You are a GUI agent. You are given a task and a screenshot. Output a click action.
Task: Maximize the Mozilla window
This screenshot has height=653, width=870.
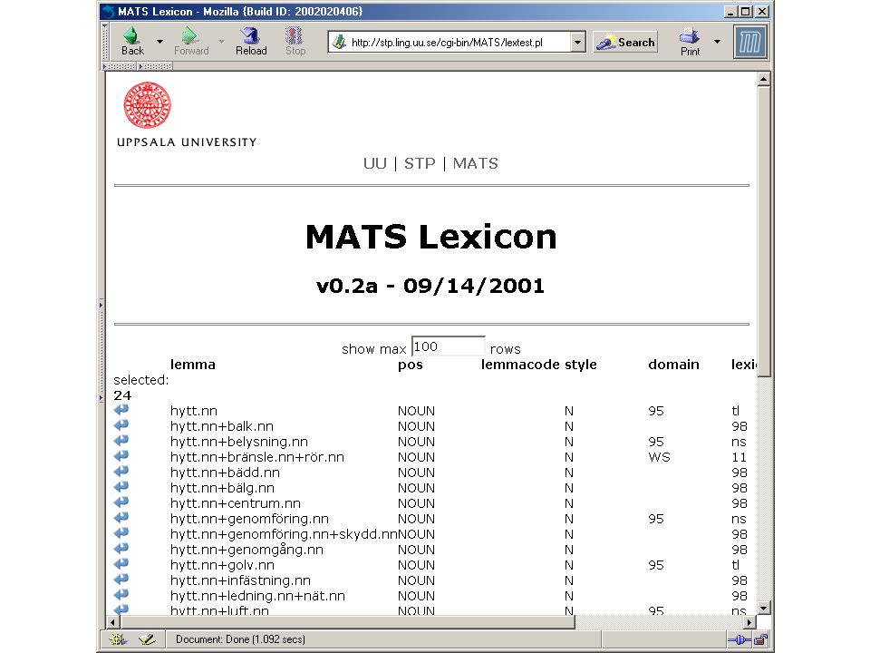pyautogui.click(x=746, y=11)
